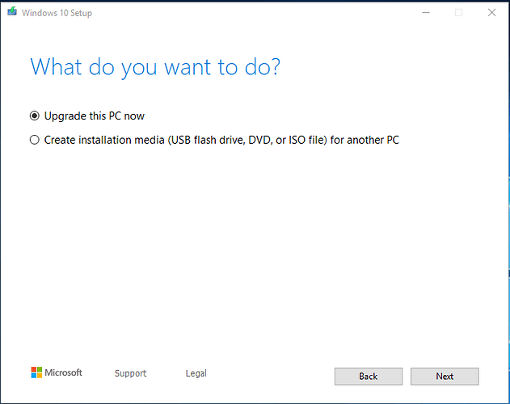Click the "What do you want to do?" heading

coord(155,67)
